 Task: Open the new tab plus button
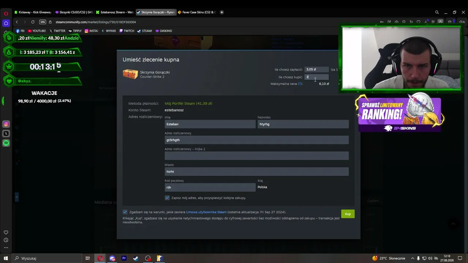point(222,12)
